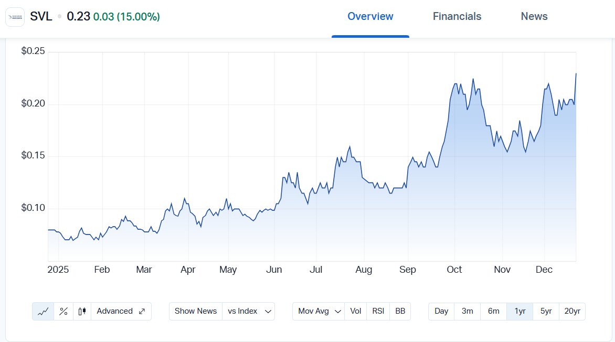
Task: Select the line chart view icon
Action: coord(43,311)
